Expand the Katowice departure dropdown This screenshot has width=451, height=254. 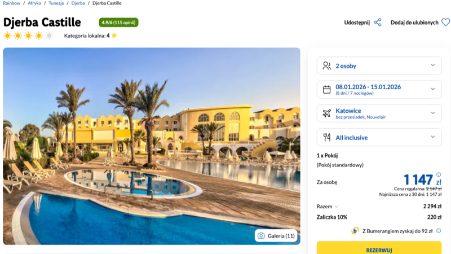coord(379,113)
